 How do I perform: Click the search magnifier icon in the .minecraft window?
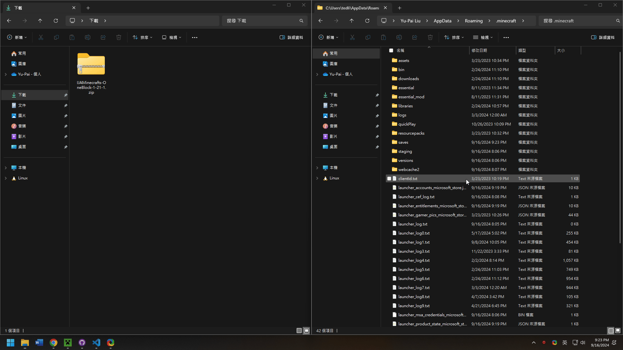pos(618,21)
